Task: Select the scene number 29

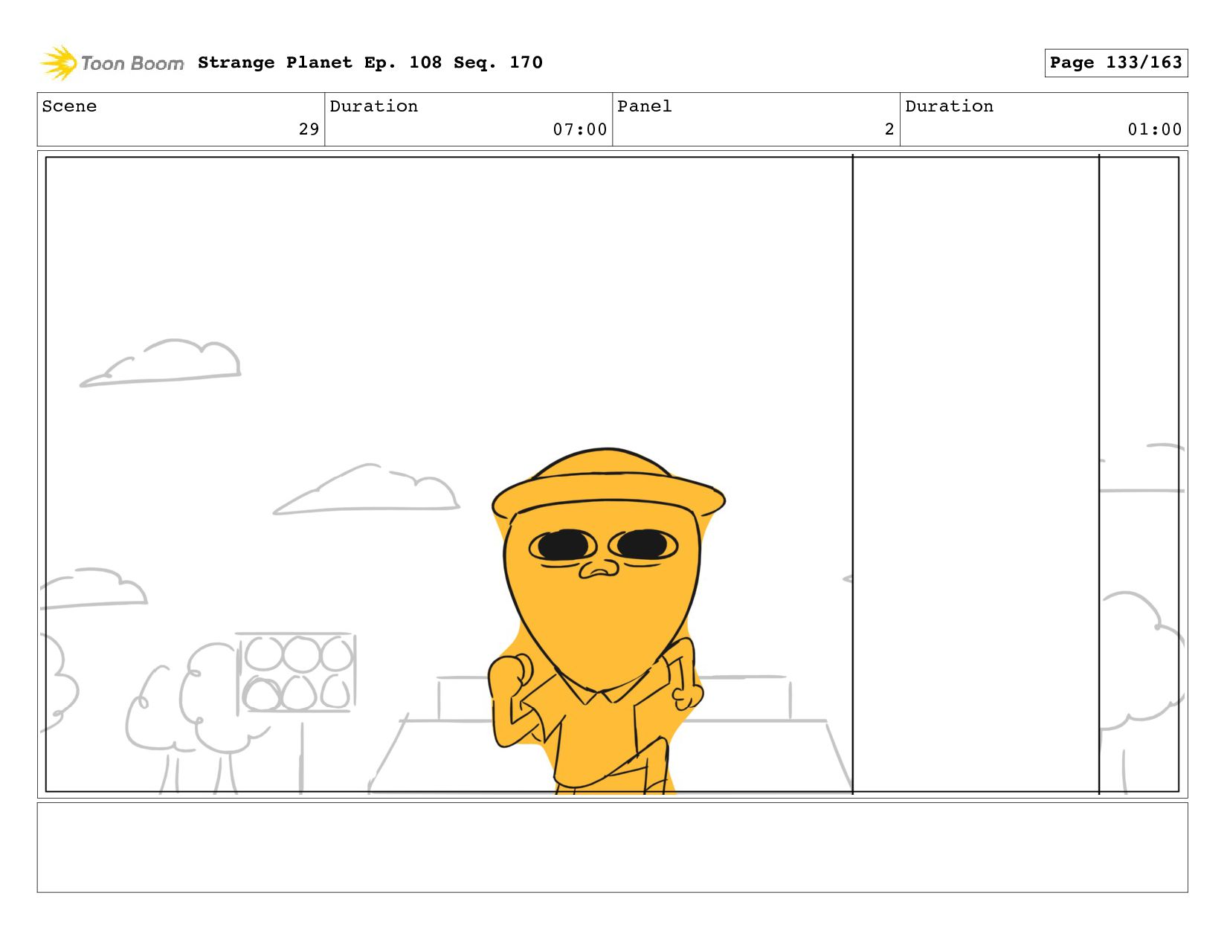Action: pyautogui.click(x=309, y=129)
